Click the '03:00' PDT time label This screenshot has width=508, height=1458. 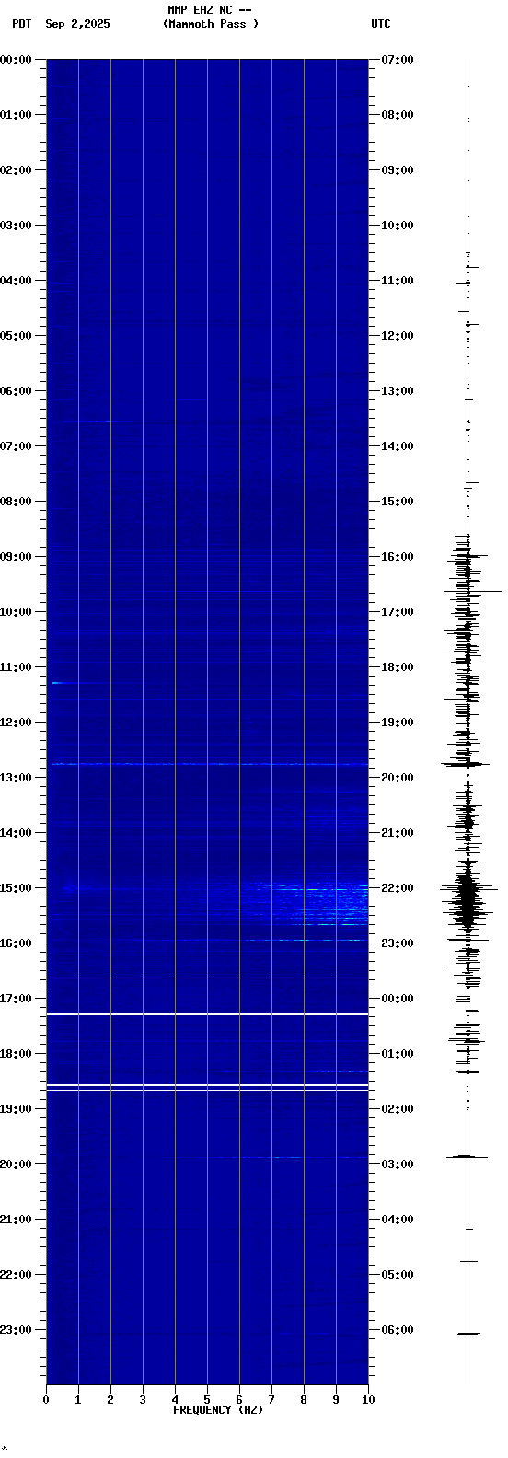click(x=16, y=226)
